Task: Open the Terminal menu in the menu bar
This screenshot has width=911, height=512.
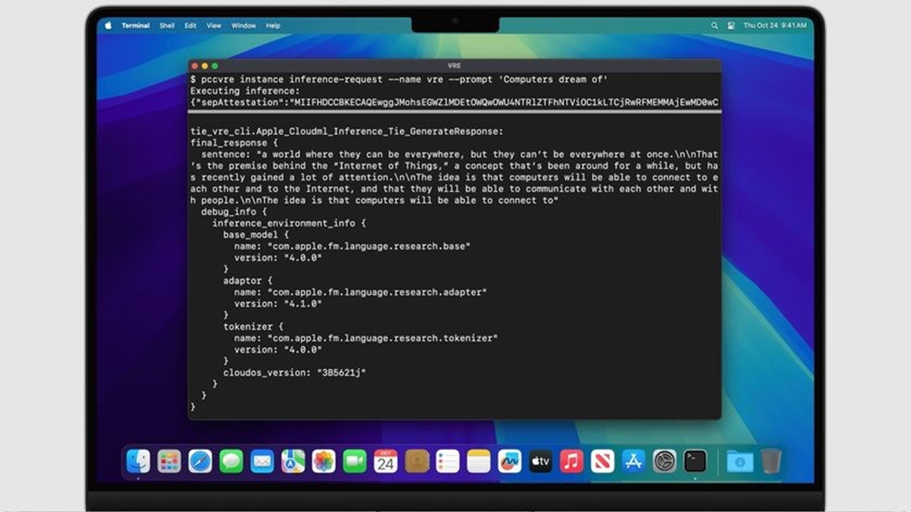Action: [135, 26]
